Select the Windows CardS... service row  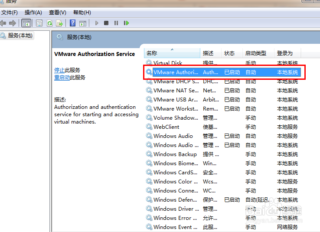click(x=222, y=173)
